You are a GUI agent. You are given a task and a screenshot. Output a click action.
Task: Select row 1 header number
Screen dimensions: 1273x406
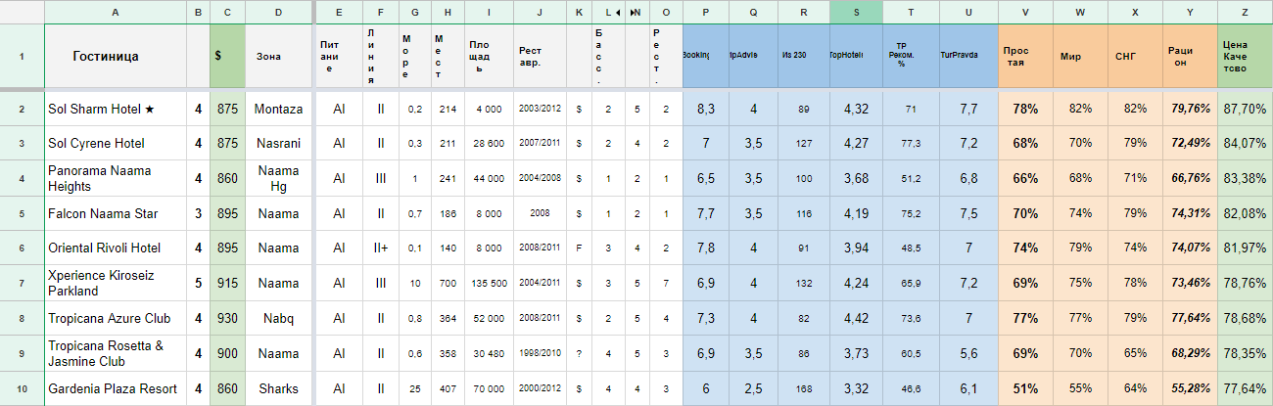[22, 56]
